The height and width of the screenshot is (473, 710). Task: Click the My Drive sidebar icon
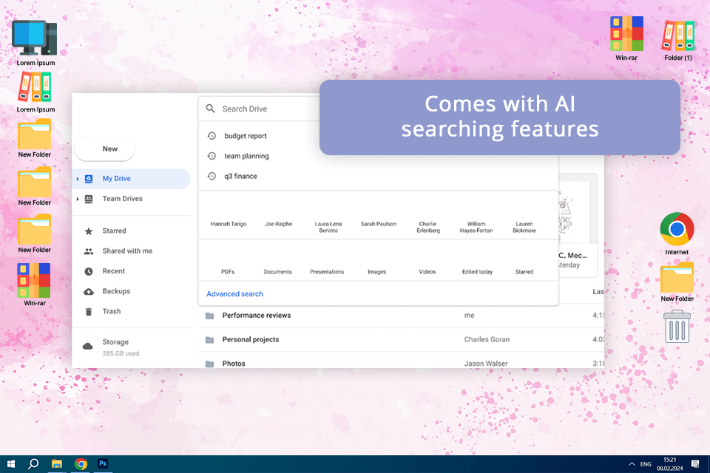click(x=89, y=179)
